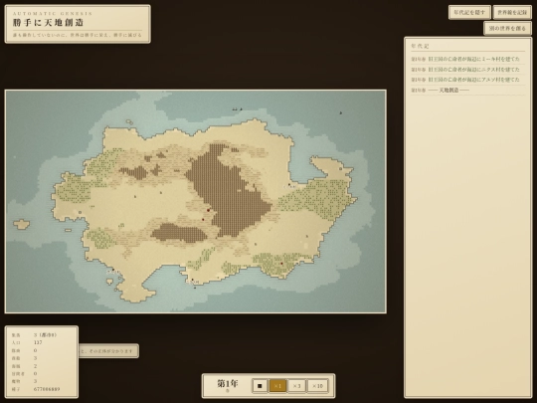Hide the chronicle with 年代記を隠す
The height and width of the screenshot is (403, 537).
click(469, 12)
